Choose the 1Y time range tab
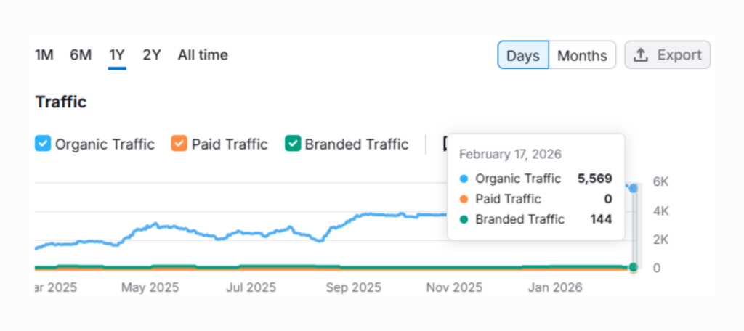Screen dimensions: 744x331 click(x=117, y=55)
